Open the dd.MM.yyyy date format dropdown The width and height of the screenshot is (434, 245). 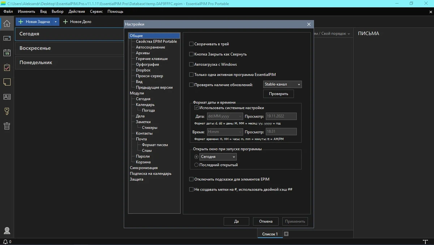coord(225,116)
